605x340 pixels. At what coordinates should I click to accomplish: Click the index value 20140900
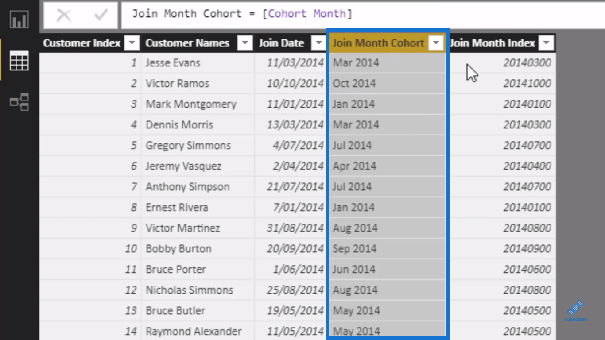(527, 249)
